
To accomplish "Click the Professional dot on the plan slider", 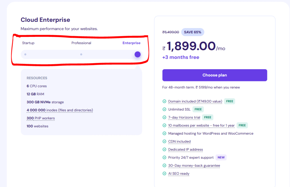I will click(81, 54).
